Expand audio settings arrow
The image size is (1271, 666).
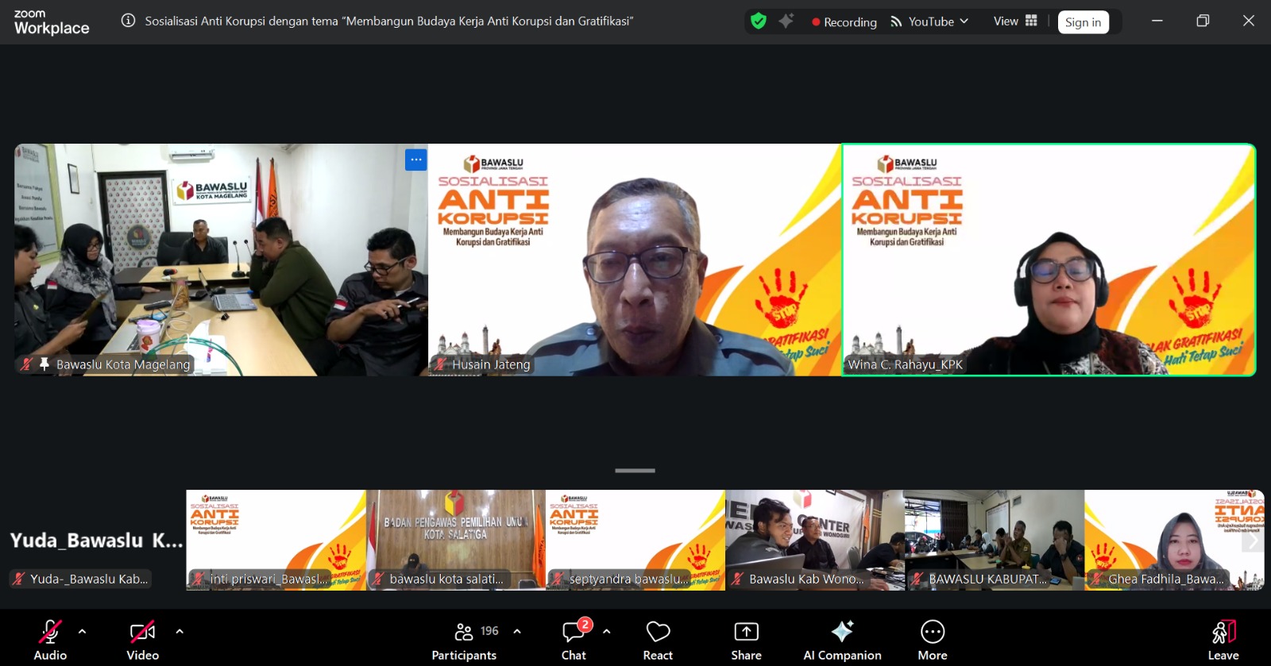82,632
